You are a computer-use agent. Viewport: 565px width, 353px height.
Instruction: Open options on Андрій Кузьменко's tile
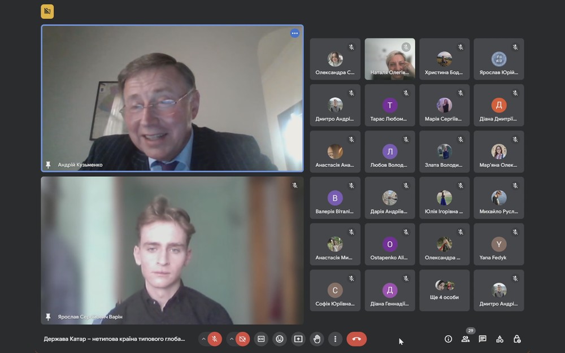point(294,33)
